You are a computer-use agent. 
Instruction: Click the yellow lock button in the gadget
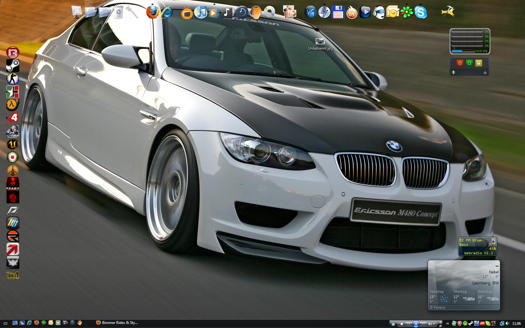coord(478,63)
